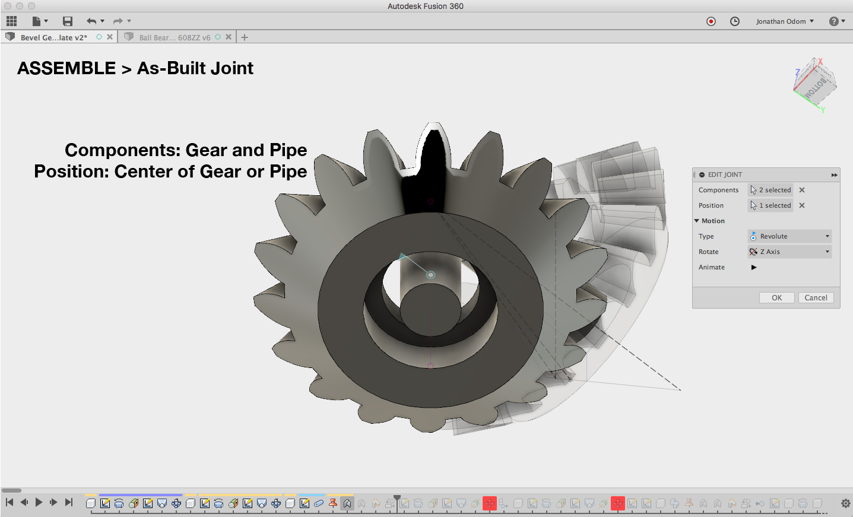Select the first component feature in timeline
This screenshot has width=853, height=517.
(91, 503)
